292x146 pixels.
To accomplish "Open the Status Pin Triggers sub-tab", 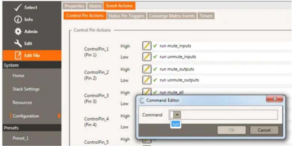I will tap(126, 16).
